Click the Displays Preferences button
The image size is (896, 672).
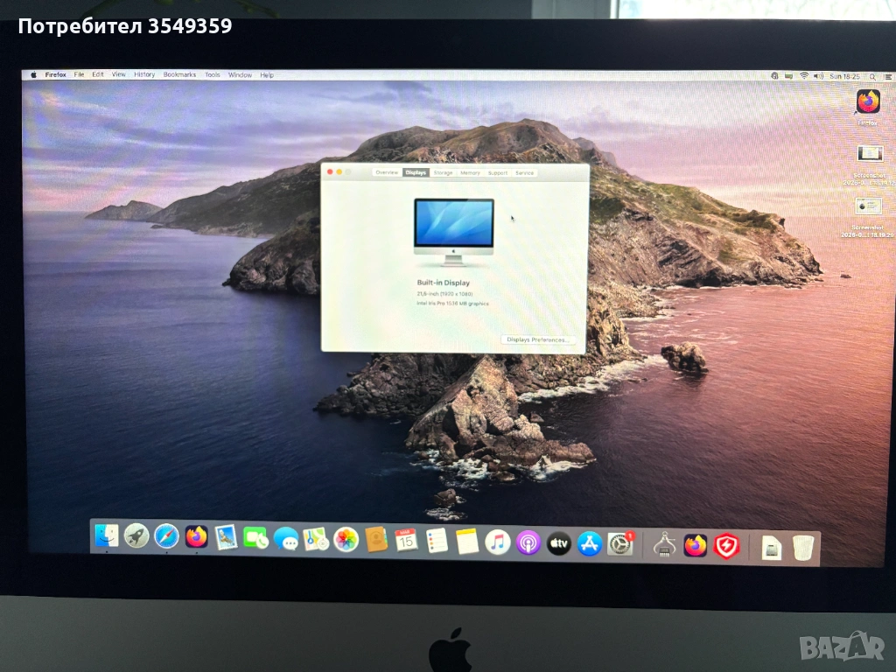pyautogui.click(x=538, y=339)
